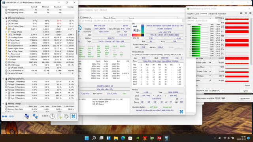
Task: Switch to the Advanced tab in GPU-Z
Action: tap(212, 14)
